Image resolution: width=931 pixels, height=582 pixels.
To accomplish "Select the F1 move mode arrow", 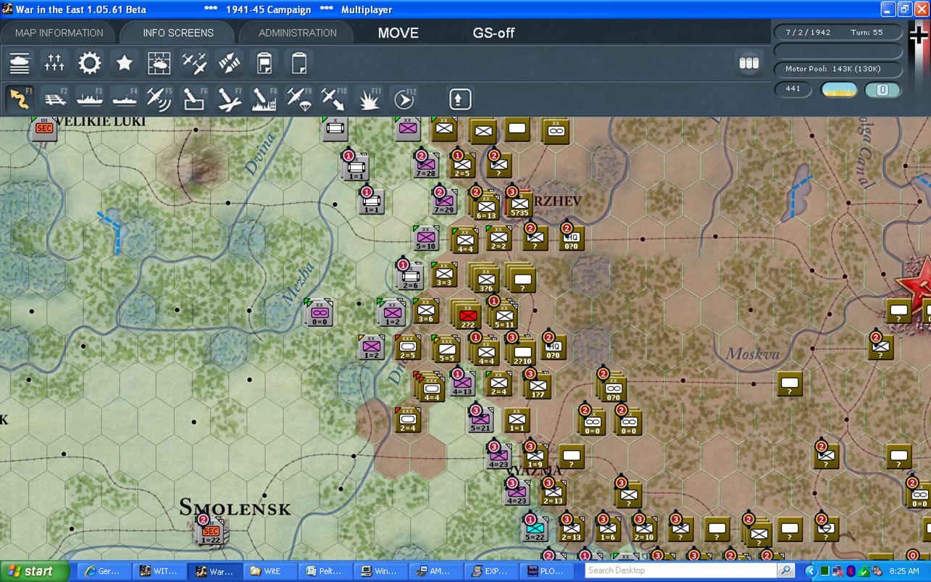I will (20, 99).
